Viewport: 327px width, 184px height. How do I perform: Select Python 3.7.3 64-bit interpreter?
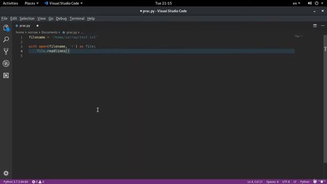pos(16,182)
